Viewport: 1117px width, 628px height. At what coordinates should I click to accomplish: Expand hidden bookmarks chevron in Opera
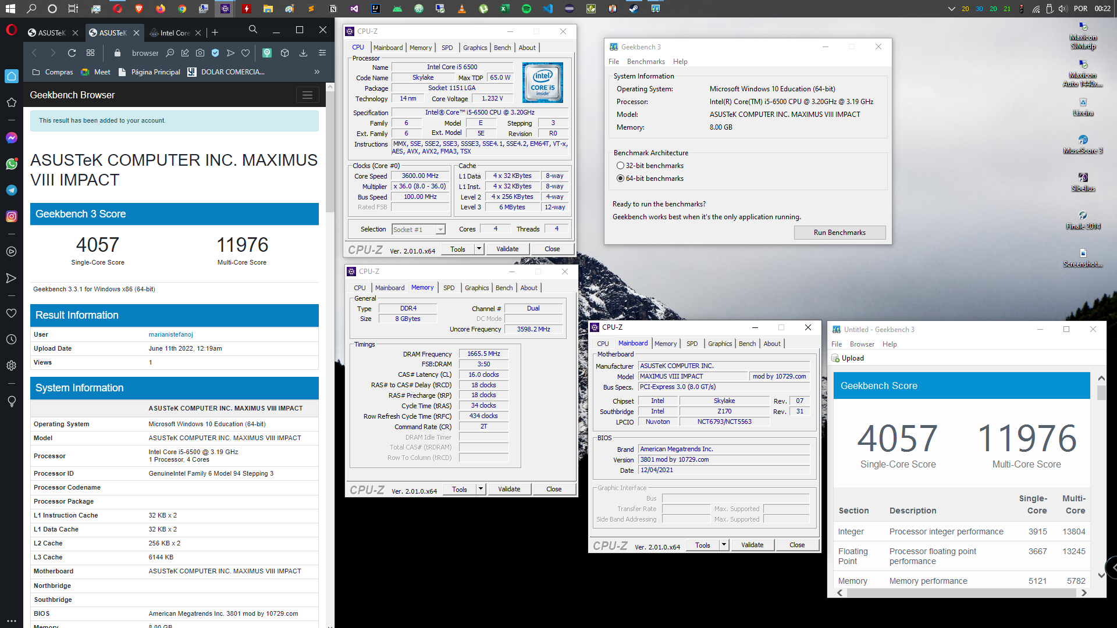coord(317,72)
